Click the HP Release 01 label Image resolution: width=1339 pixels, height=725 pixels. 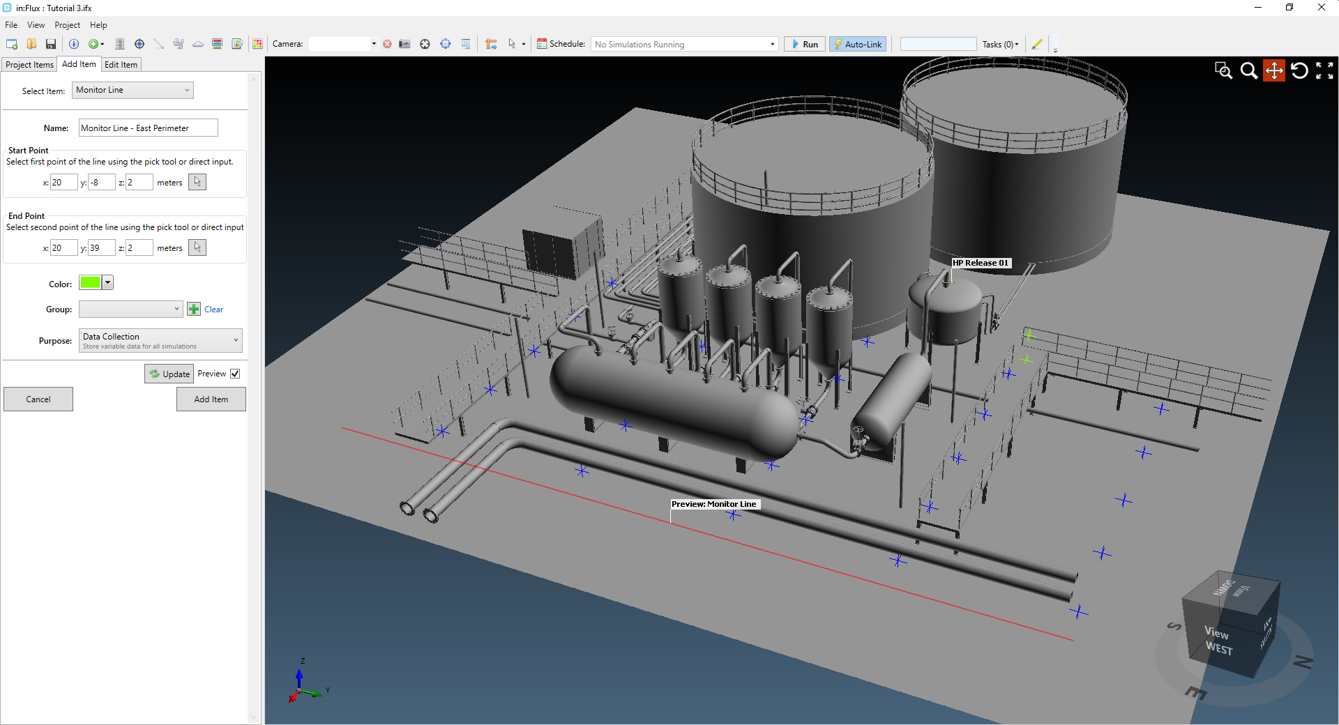[981, 263]
